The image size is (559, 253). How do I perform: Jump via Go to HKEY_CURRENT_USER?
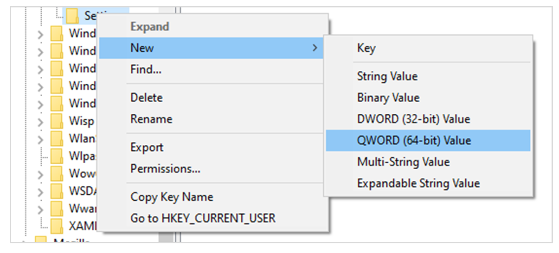[x=203, y=218]
